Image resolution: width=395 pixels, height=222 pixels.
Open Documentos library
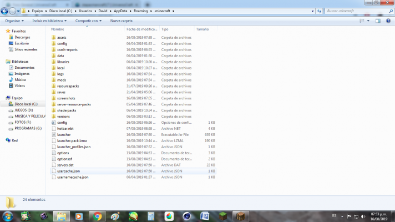pos(24,68)
